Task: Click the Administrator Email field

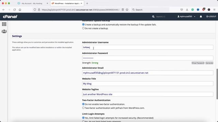Action: [x=147, y=73]
